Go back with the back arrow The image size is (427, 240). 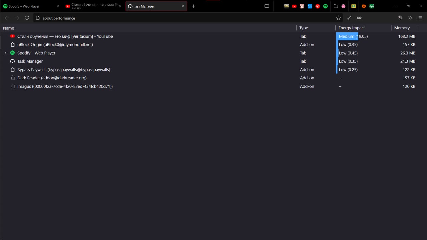click(7, 18)
